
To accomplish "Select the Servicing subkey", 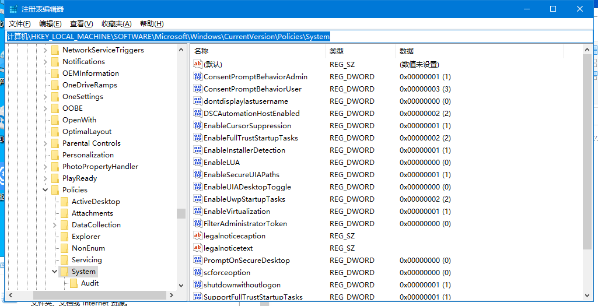I will click(86, 260).
